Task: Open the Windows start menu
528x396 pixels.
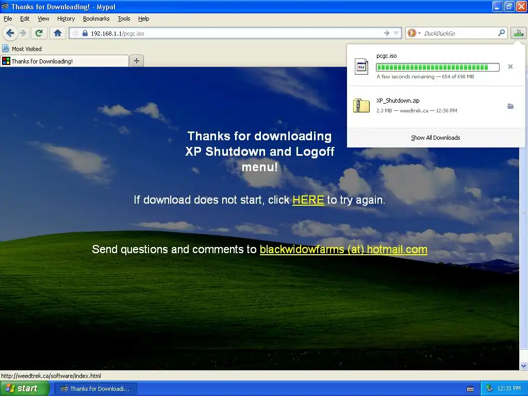Action: click(24, 389)
